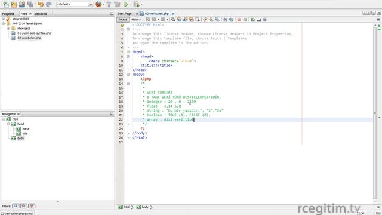Collapse code fold at line 14 comment
The width and height of the screenshot is (382, 215).
128,84
